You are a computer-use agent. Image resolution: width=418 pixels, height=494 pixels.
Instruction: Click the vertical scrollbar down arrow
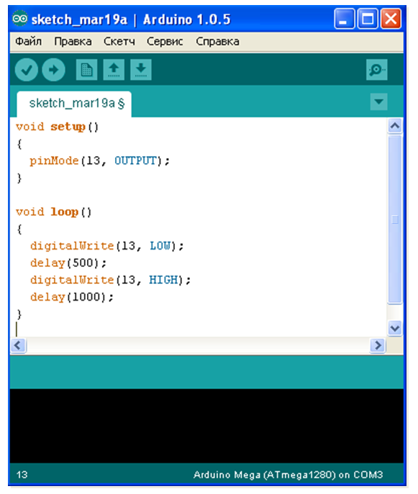[395, 329]
